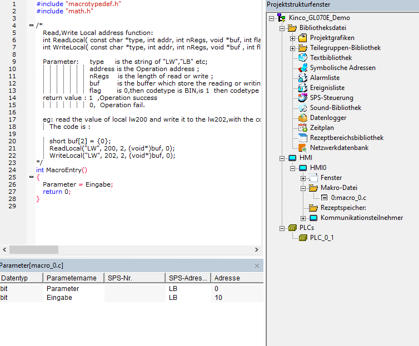Place cursor on 'return 0;' line
419x346 pixels.
click(57, 192)
